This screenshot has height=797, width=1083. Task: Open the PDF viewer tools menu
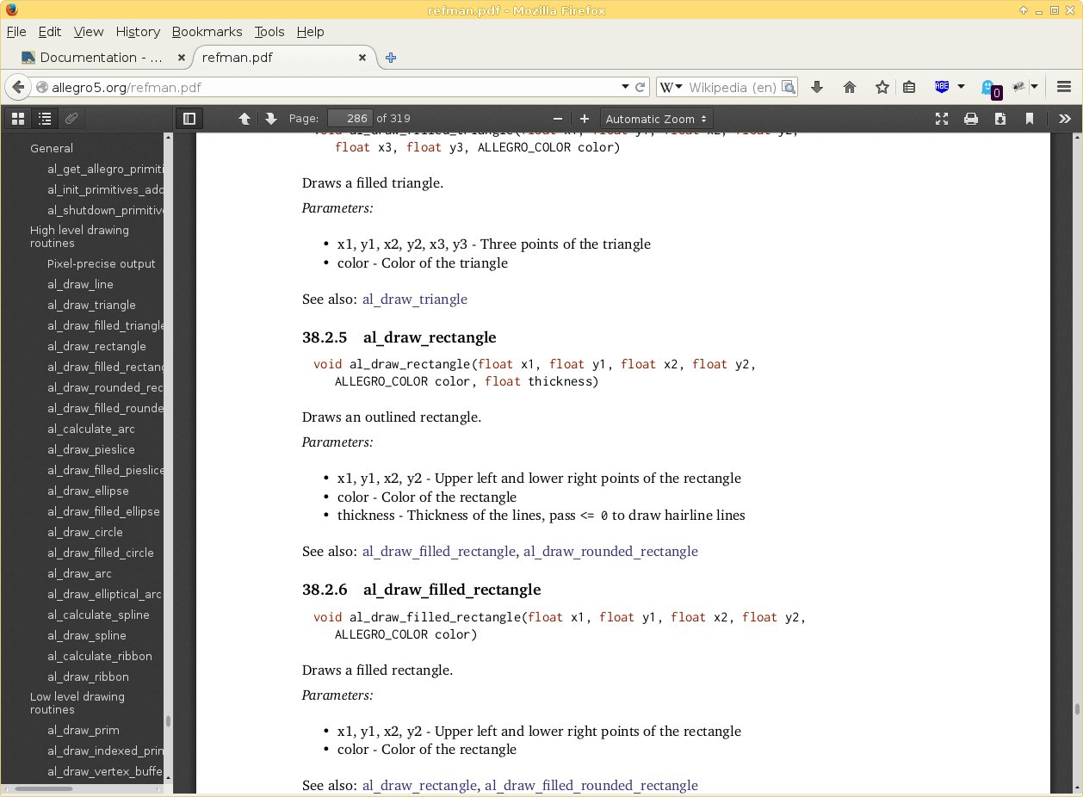tap(1065, 119)
